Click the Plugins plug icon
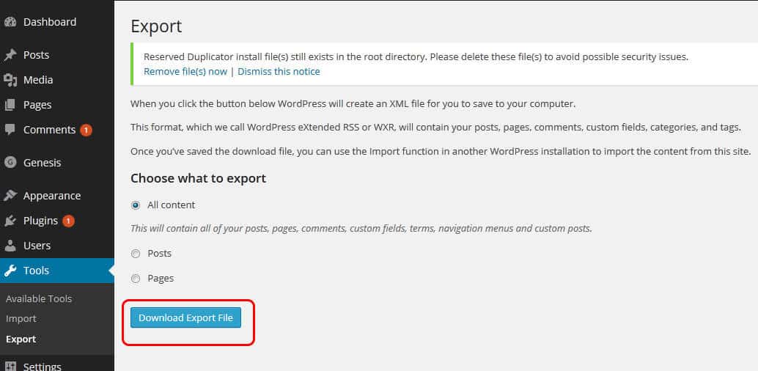This screenshot has width=758, height=371. click(10, 221)
